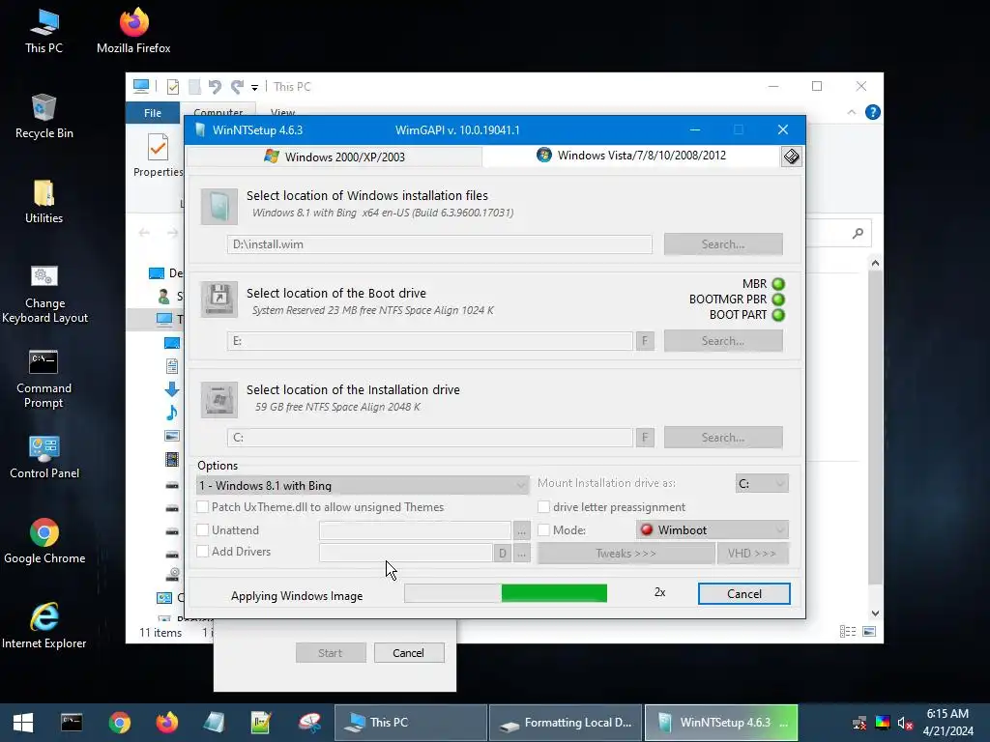This screenshot has width=990, height=742.
Task: Click the Windows Start button
Action: tap(23, 723)
